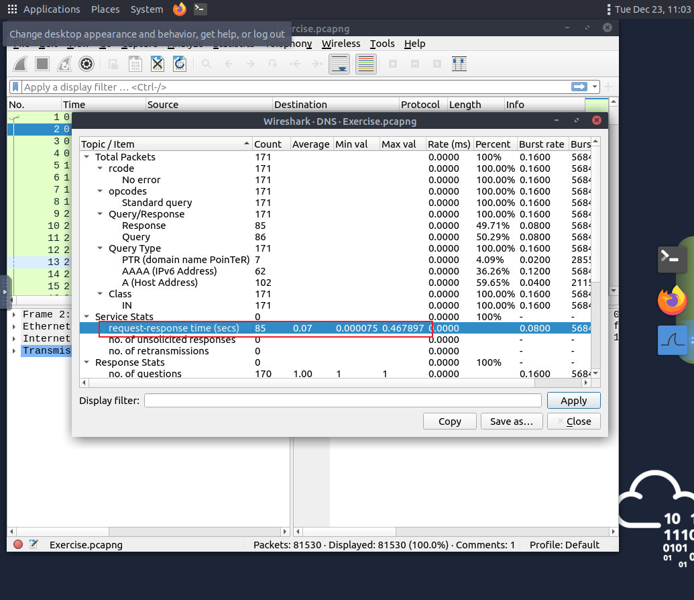Click the DNS dialog horizontal scrollbar
Screen dimensions: 694x600
click(335, 383)
